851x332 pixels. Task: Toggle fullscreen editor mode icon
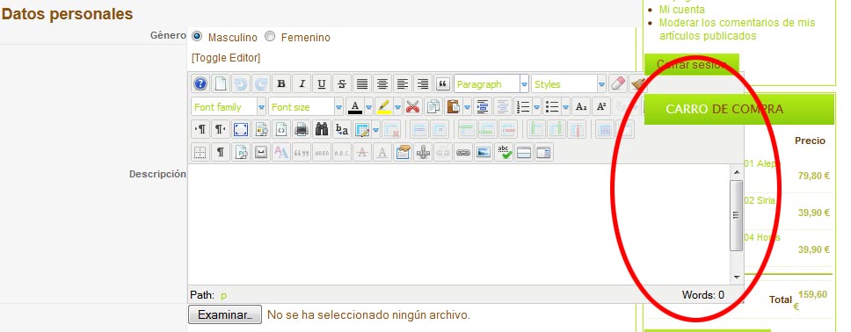[241, 129]
